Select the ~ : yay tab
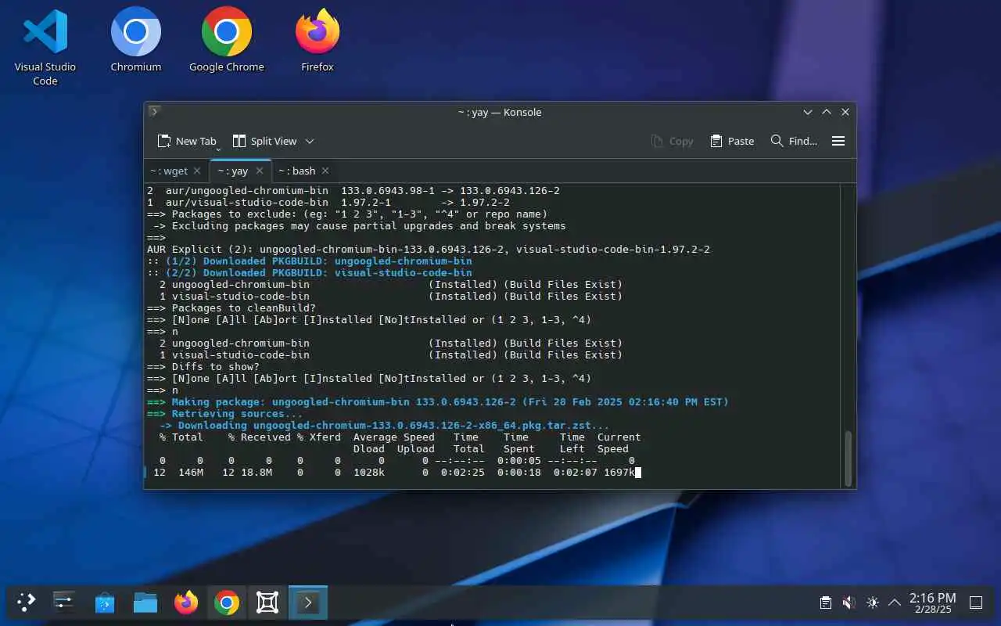 tap(232, 171)
